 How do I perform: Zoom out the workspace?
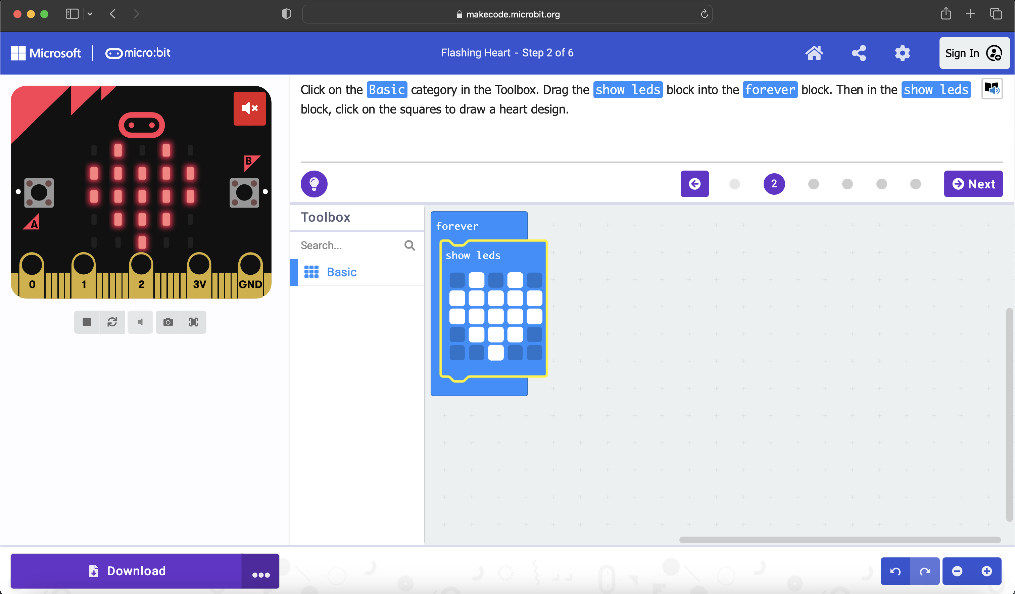(x=957, y=571)
